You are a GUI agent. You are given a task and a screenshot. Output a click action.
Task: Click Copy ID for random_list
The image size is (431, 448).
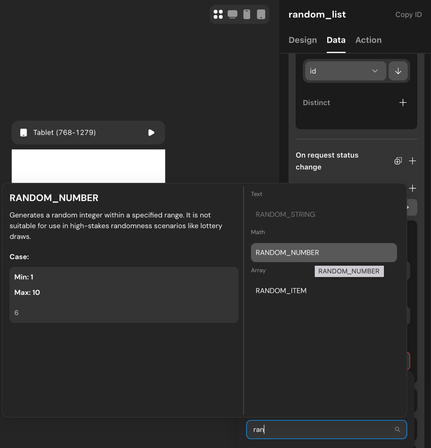pos(408,15)
